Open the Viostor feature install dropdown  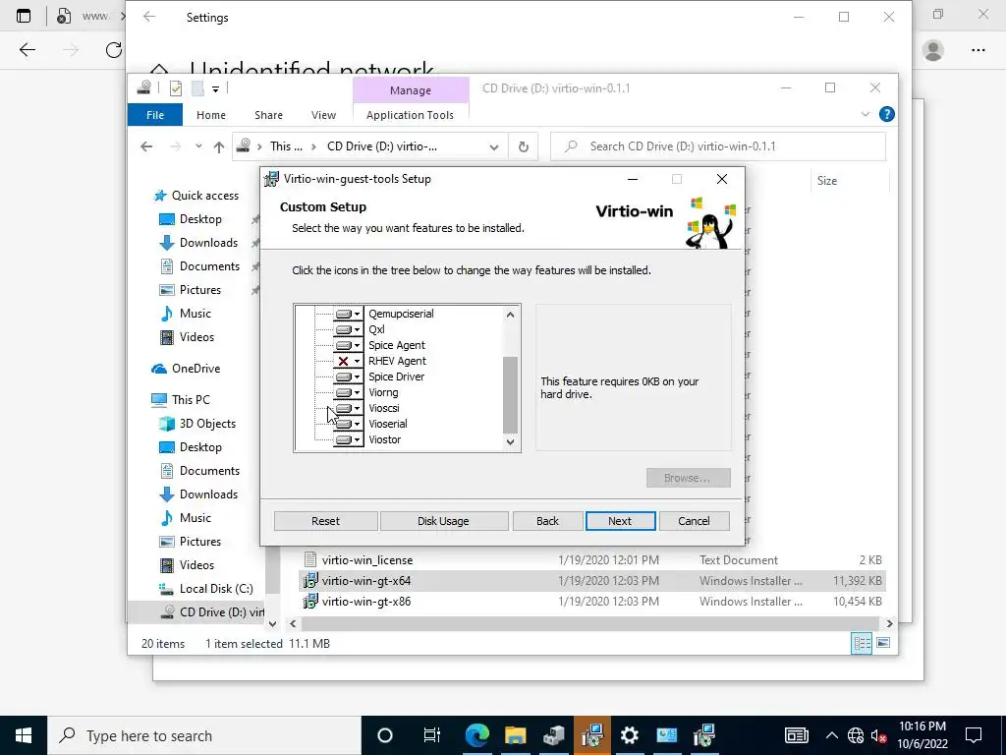tap(348, 439)
